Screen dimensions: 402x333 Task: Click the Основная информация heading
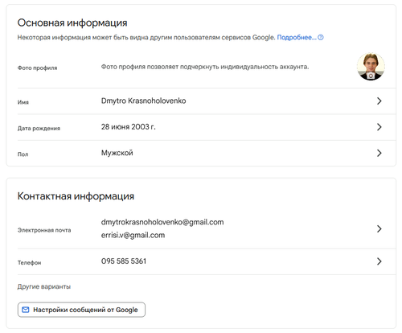coord(72,23)
